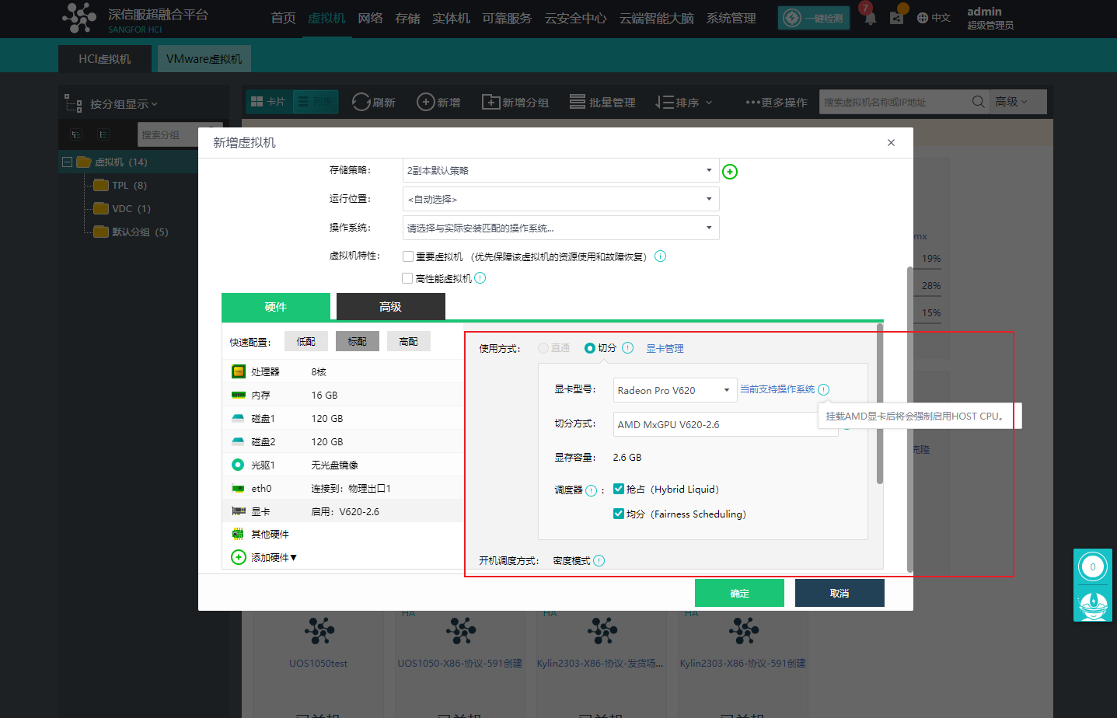Open the 显卡管理 link

coord(665,349)
